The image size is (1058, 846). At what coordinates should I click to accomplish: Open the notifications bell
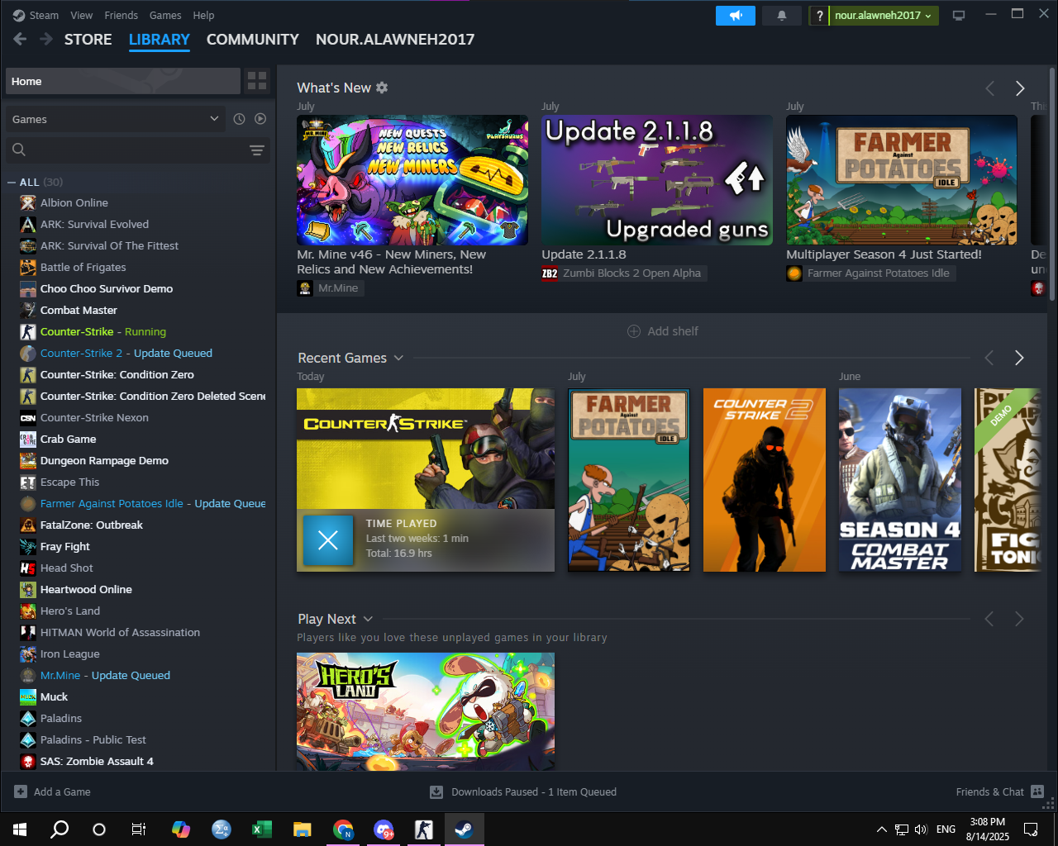781,16
